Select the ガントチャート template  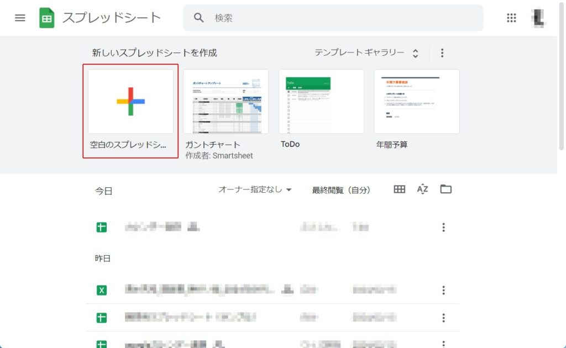pyautogui.click(x=226, y=102)
